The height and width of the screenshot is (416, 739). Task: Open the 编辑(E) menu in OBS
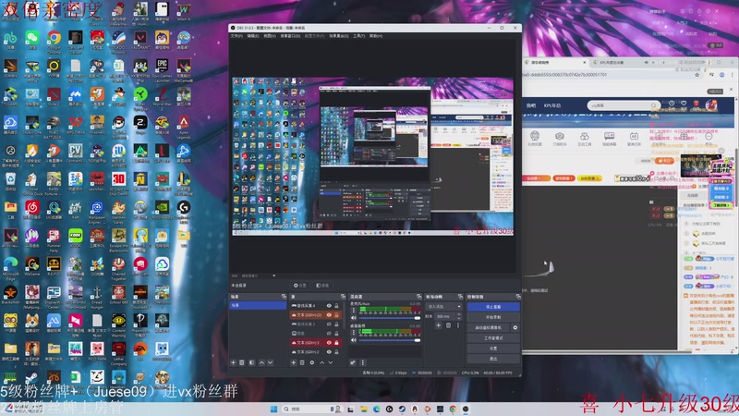click(253, 36)
